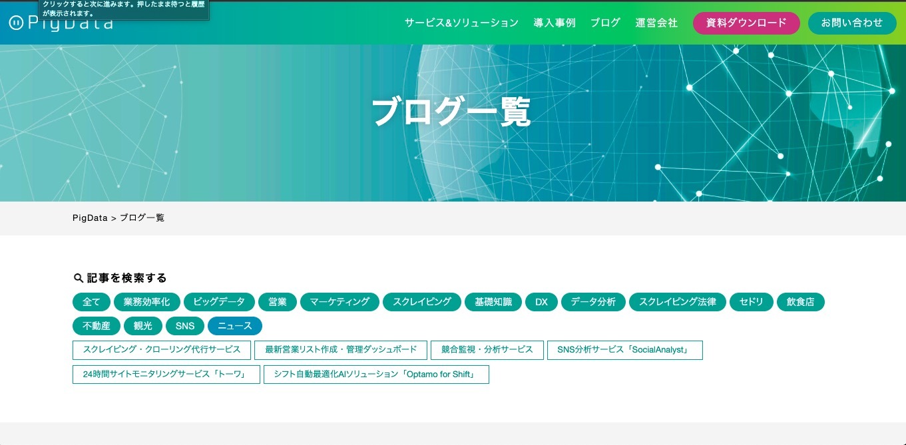The image size is (906, 445).
Task: Open スクレイピング・クローリング代行サービス link
Action: 162,350
